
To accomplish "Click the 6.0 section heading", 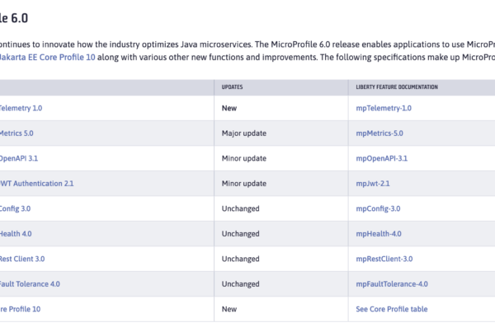I will pyautogui.click(x=14, y=18).
